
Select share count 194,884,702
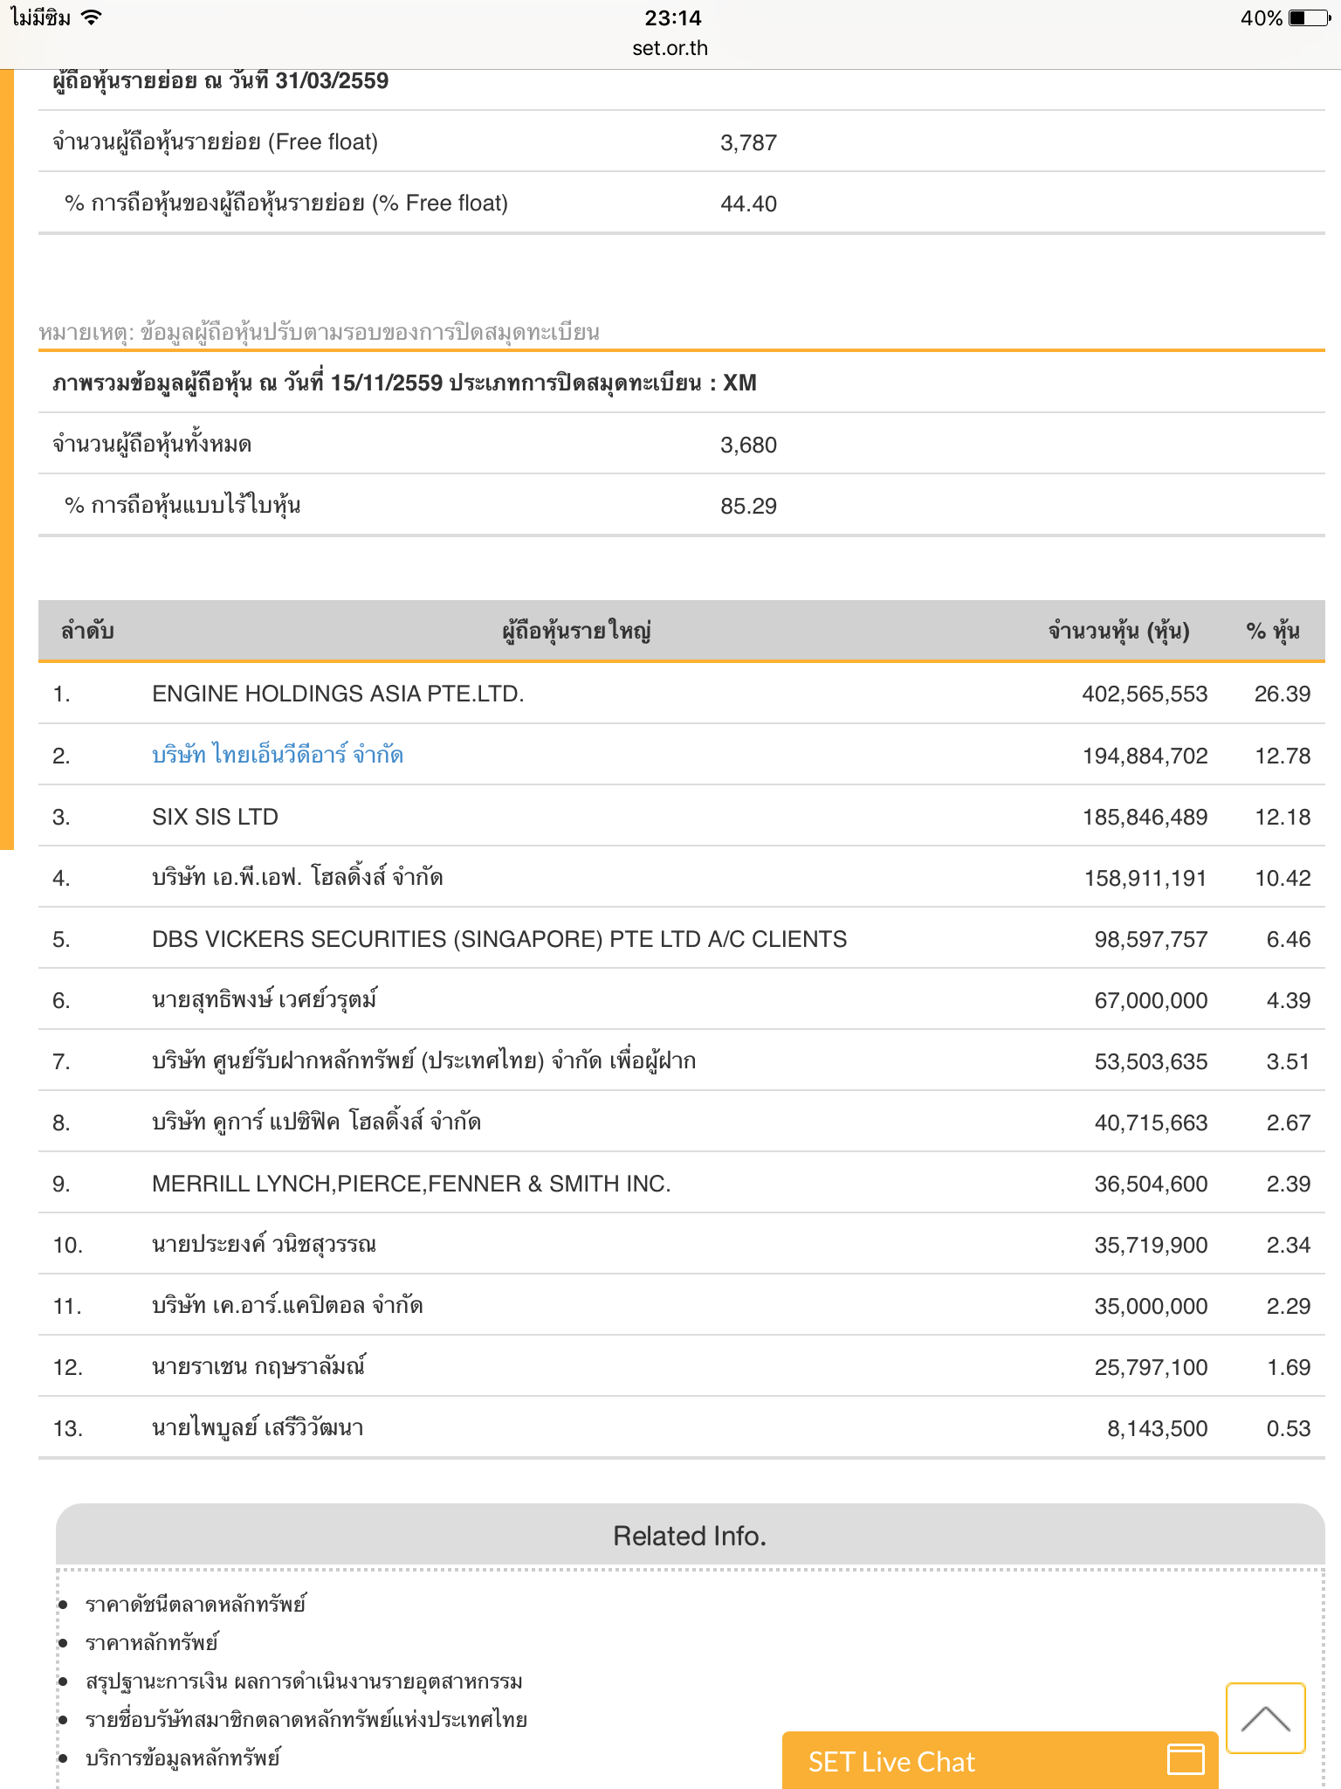point(1145,756)
